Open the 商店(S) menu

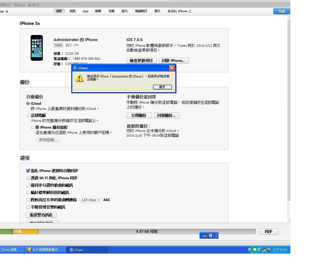[x=19, y=5]
